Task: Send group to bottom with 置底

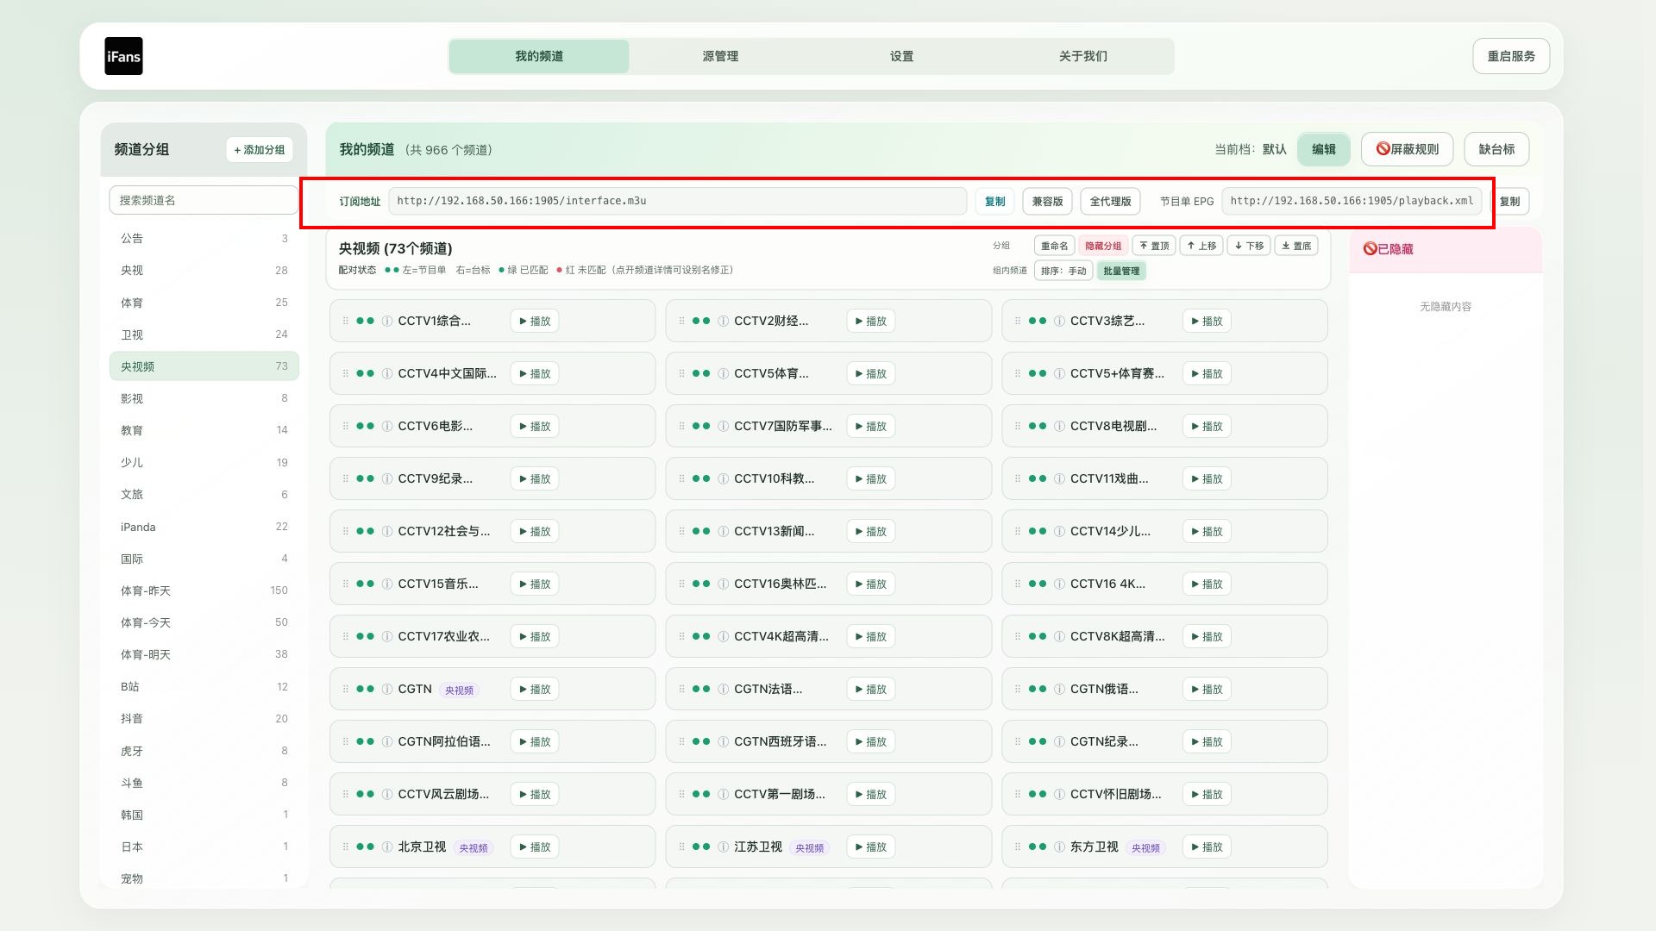Action: click(1296, 246)
